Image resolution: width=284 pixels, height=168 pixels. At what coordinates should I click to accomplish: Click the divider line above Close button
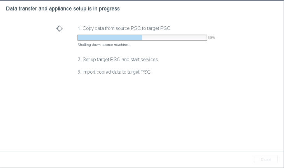tap(142, 151)
